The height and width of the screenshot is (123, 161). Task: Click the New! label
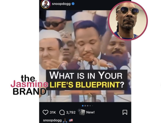[x=90, y=112]
